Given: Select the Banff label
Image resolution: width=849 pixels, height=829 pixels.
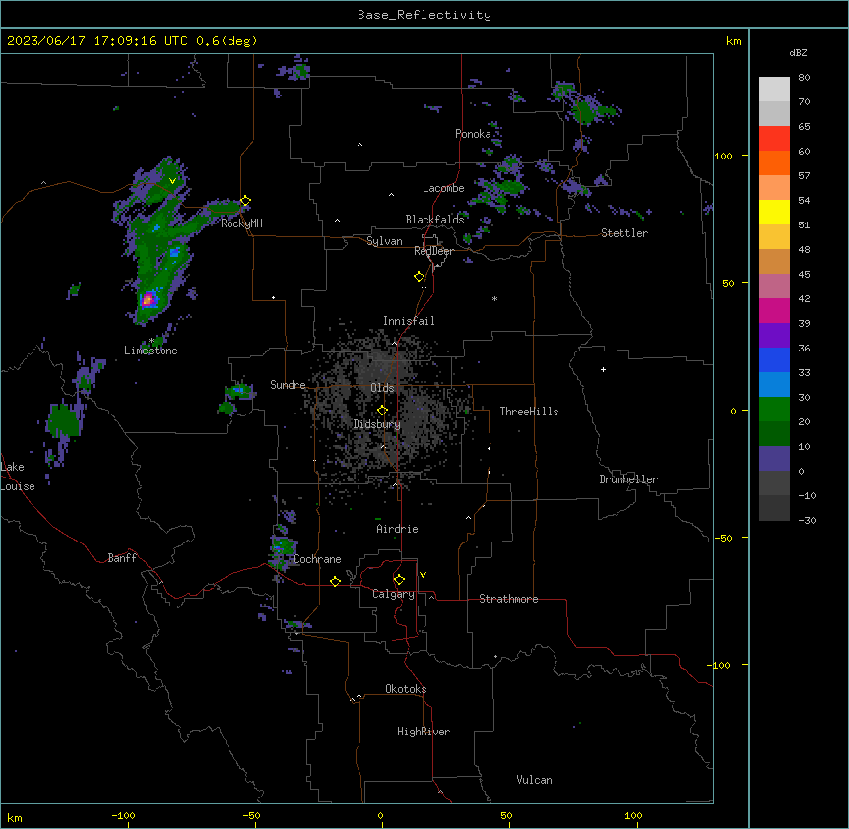Looking at the screenshot, I should 122,558.
